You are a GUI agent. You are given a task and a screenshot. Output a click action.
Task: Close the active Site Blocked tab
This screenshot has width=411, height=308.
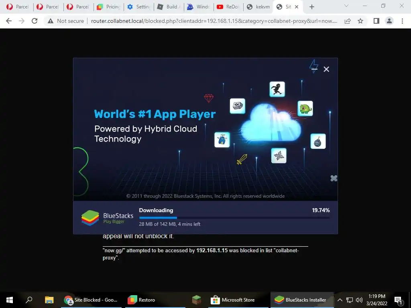[x=297, y=7]
